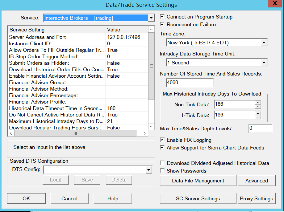Click the settings list scroll down arrow
284x212 pixels.
click(151, 127)
